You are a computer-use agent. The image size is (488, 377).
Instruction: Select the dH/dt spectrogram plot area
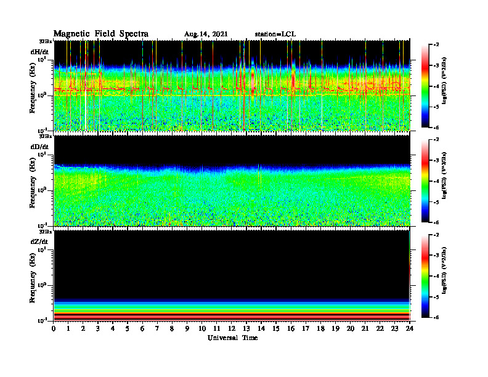point(232,86)
